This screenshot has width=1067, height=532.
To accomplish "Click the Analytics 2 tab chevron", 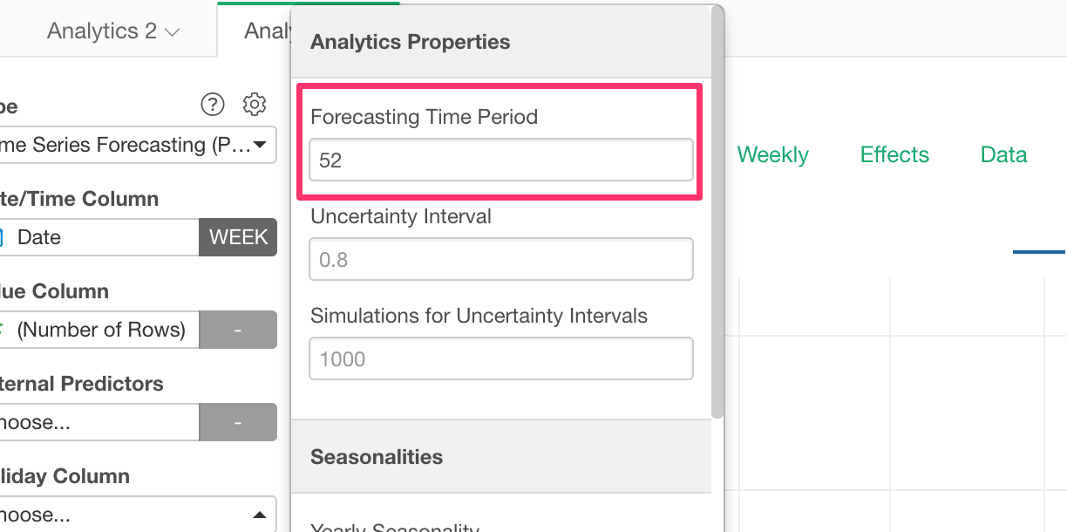I will click(x=172, y=32).
